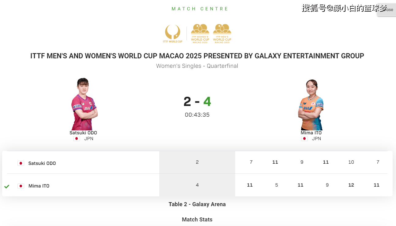The image size is (396, 226).
Task: Click the Table 2 - Galaxy Arena label
Action: 197,204
